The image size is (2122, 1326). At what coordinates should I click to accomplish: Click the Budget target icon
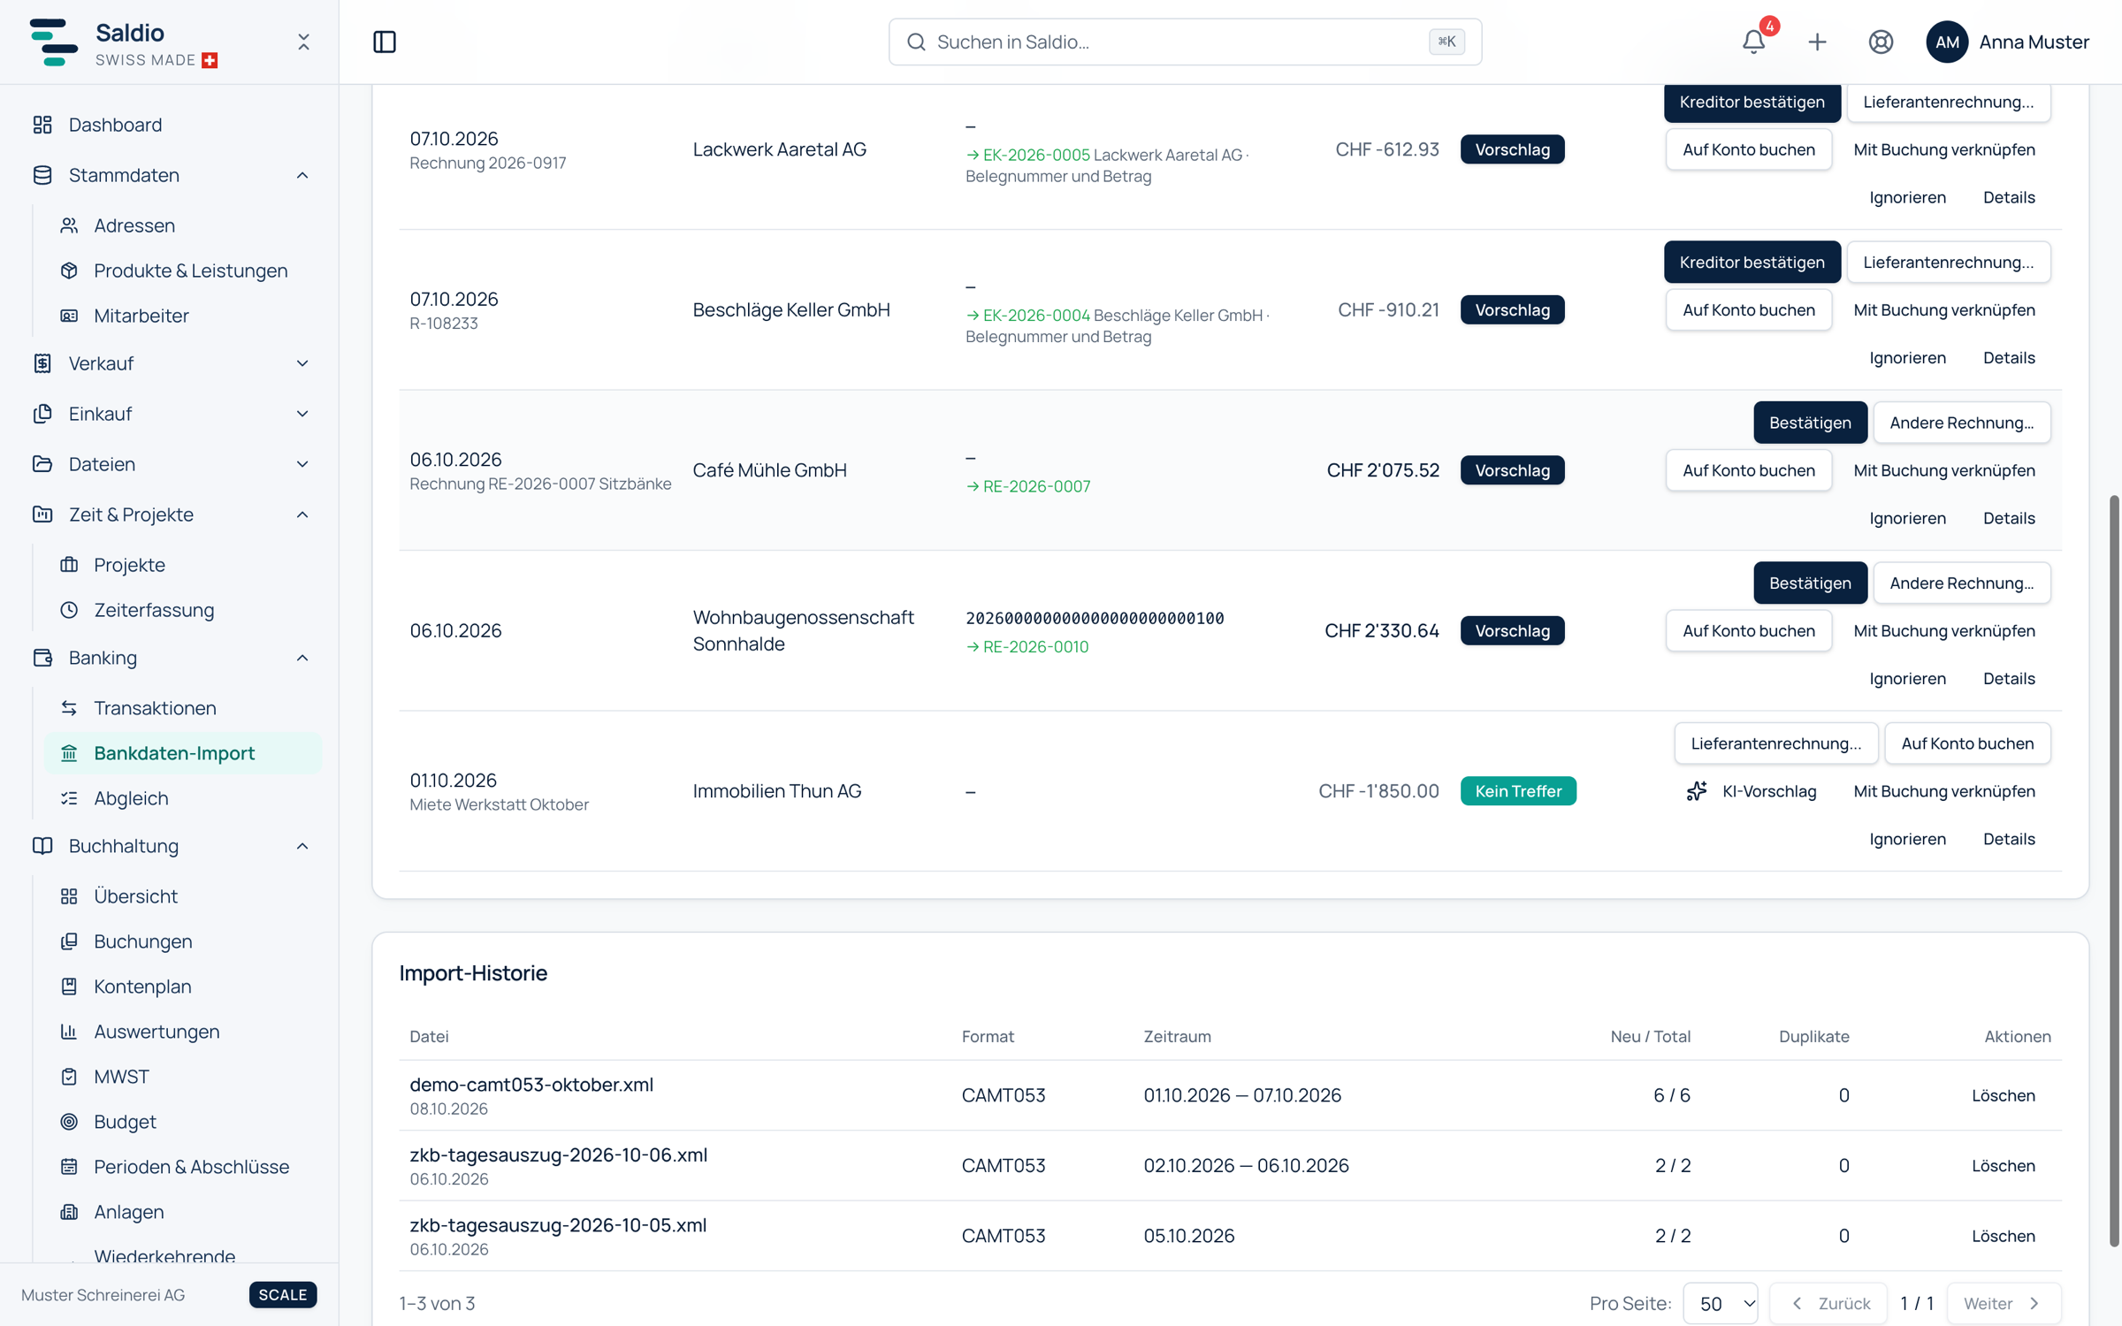69,1122
